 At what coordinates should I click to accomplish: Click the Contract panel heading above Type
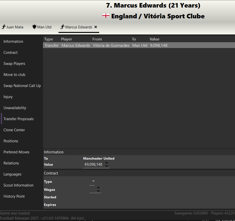point(51,173)
